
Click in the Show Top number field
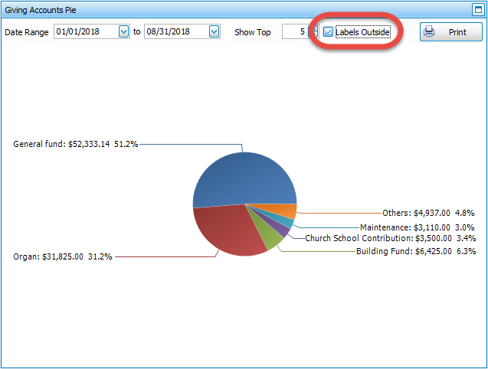pyautogui.click(x=294, y=32)
